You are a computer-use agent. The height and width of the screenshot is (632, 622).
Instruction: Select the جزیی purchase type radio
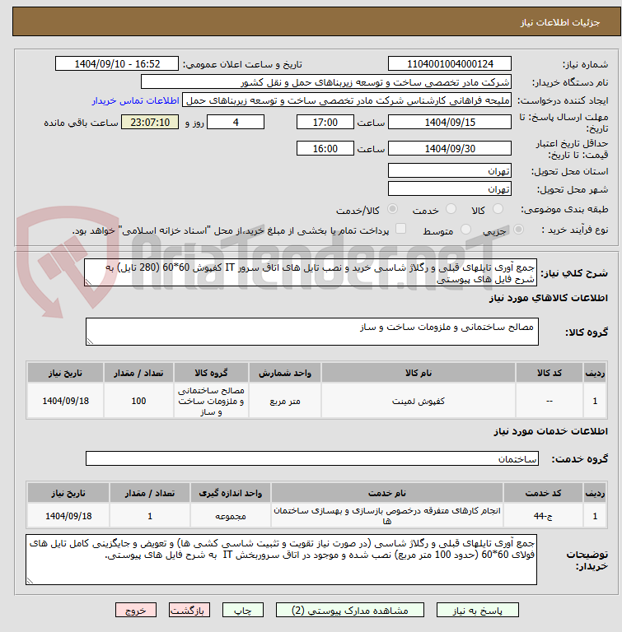click(519, 230)
